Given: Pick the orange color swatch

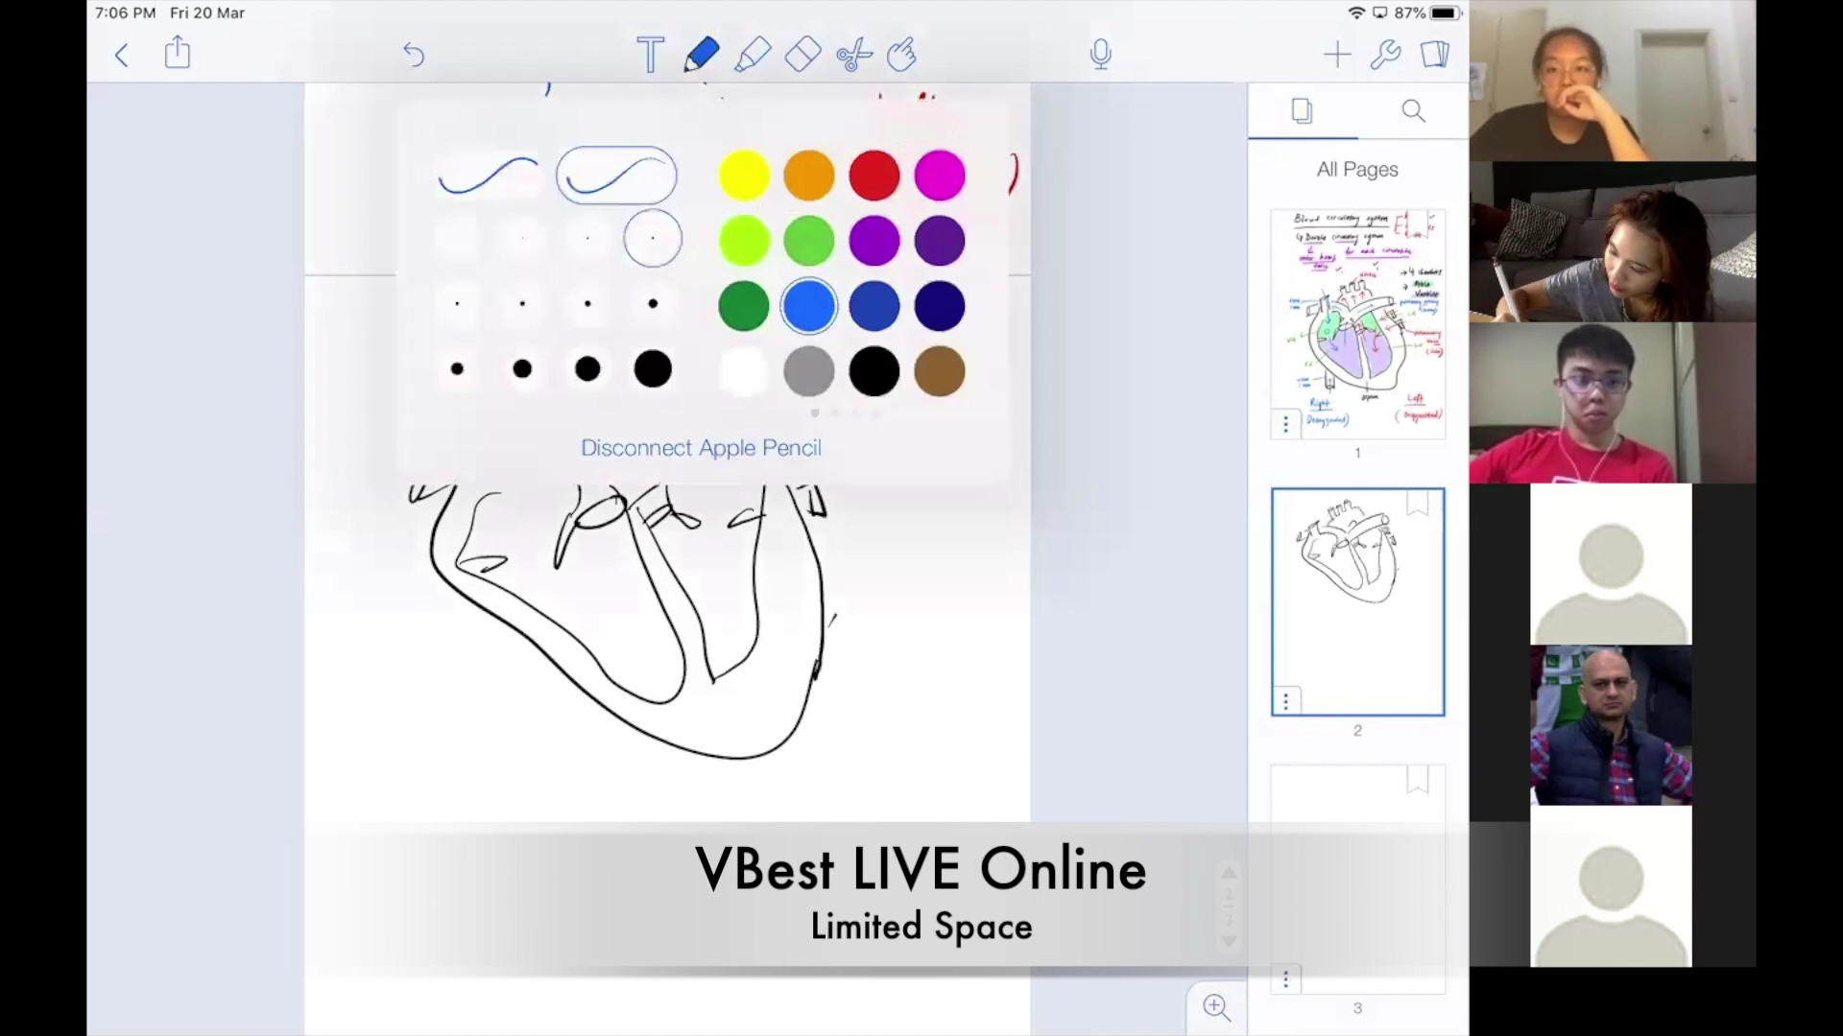Looking at the screenshot, I should coord(809,176).
